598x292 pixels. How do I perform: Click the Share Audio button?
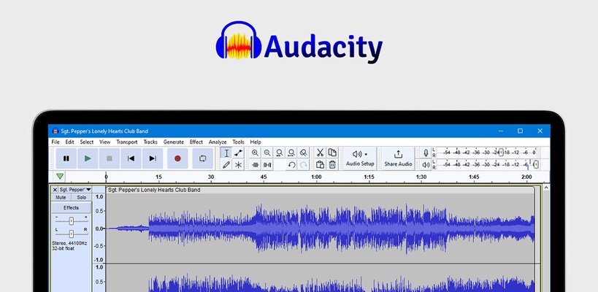pos(398,158)
